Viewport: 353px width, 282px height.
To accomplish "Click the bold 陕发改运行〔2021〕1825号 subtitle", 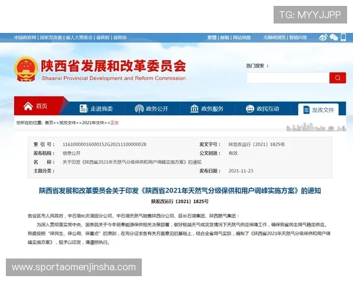I will (179, 202).
